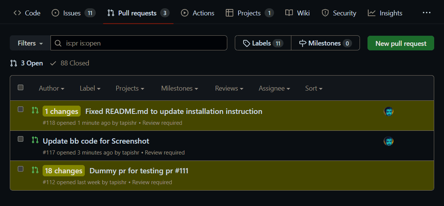The image size is (444, 206).
Task: Open the Sort dropdown menu
Action: 314,88
